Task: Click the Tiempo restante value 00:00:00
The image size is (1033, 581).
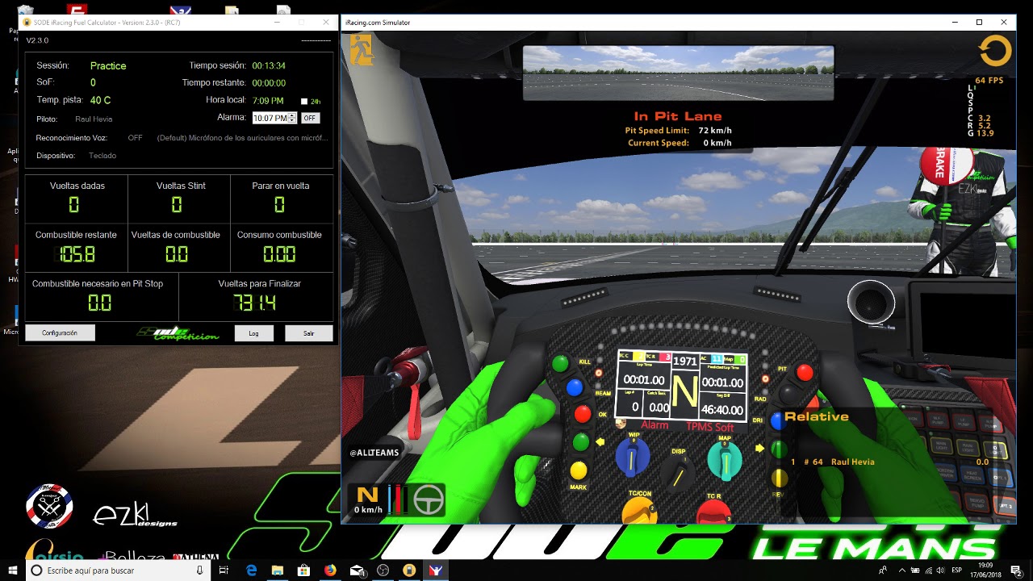Action: [x=269, y=83]
